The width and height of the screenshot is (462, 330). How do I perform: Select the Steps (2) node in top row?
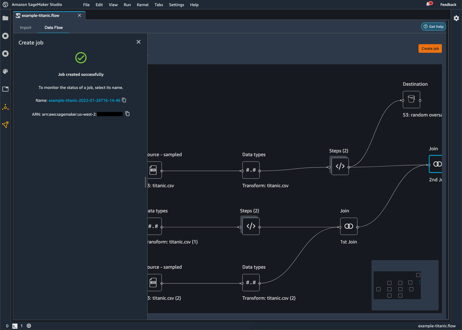pyautogui.click(x=340, y=166)
